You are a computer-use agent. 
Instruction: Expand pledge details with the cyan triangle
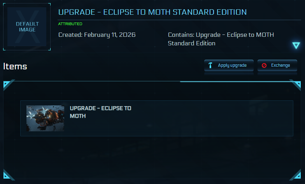tap(296, 46)
